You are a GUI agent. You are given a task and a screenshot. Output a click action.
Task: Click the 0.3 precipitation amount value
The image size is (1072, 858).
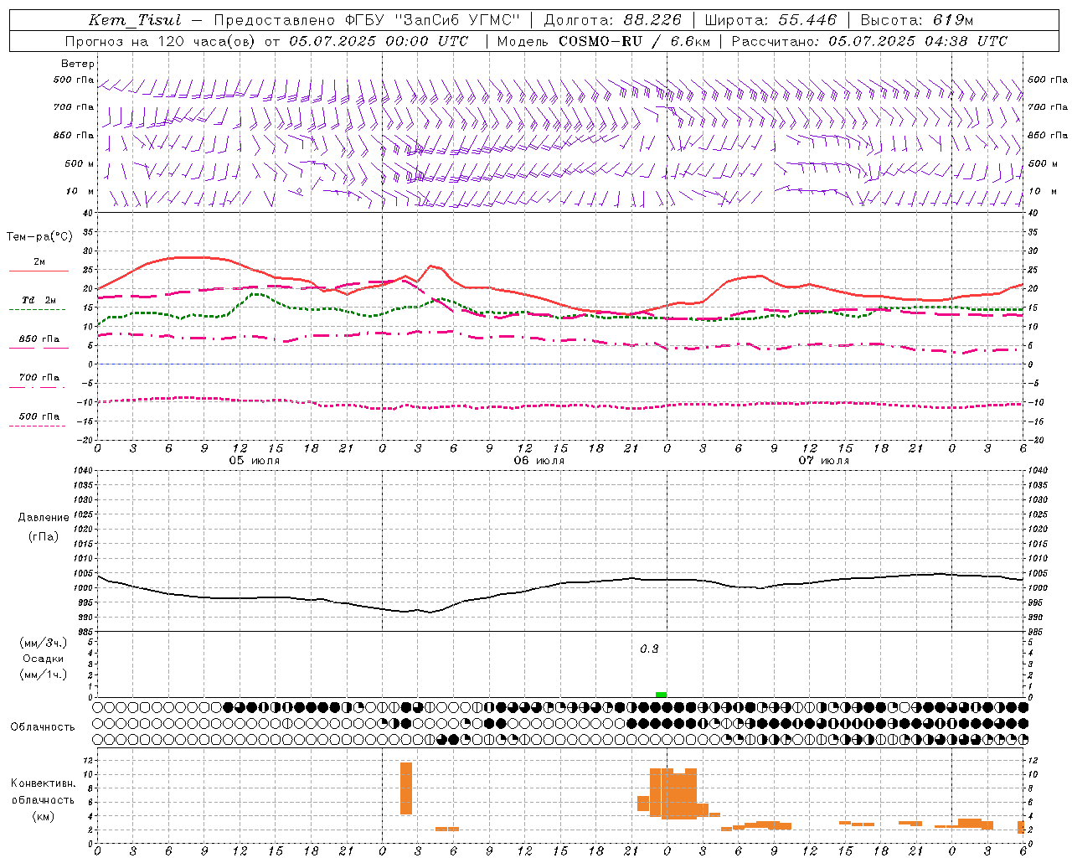[649, 649]
